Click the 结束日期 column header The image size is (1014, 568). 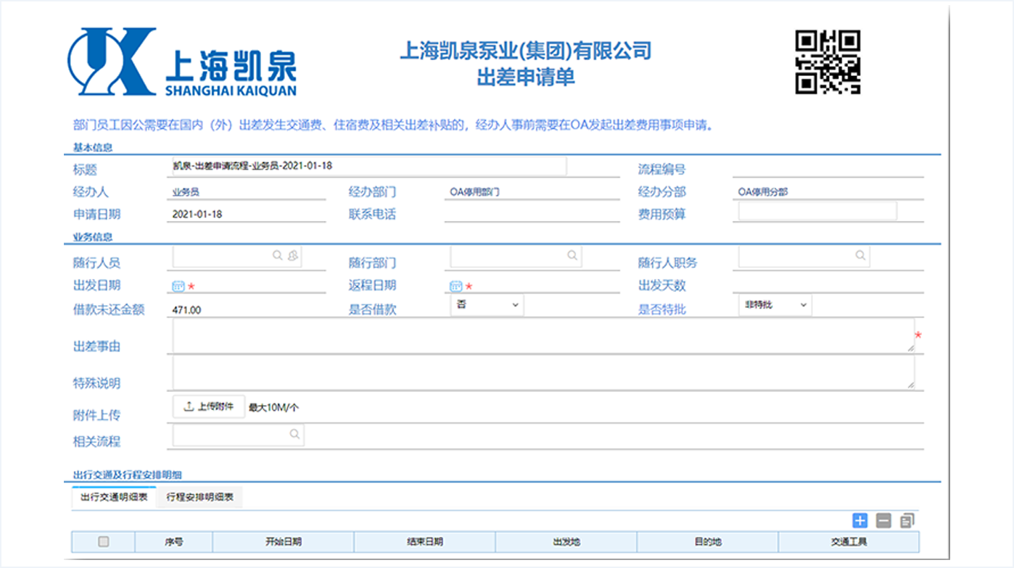tap(425, 541)
